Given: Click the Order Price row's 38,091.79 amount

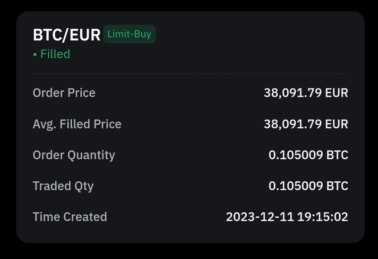Looking at the screenshot, I should (x=292, y=93).
